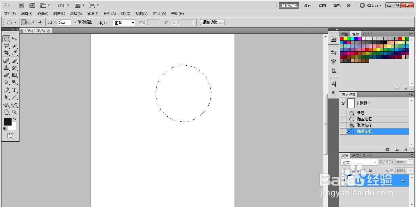Select the 3D Camera Orbit tool

pos(14,105)
